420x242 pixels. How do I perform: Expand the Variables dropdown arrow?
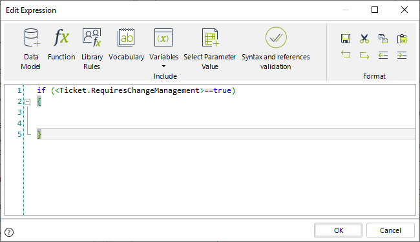pyautogui.click(x=163, y=66)
